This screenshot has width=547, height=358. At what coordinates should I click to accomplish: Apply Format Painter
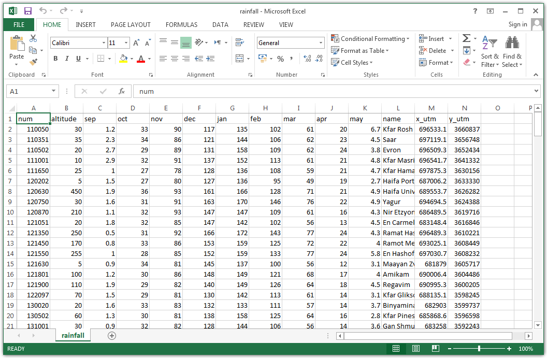tap(32, 62)
